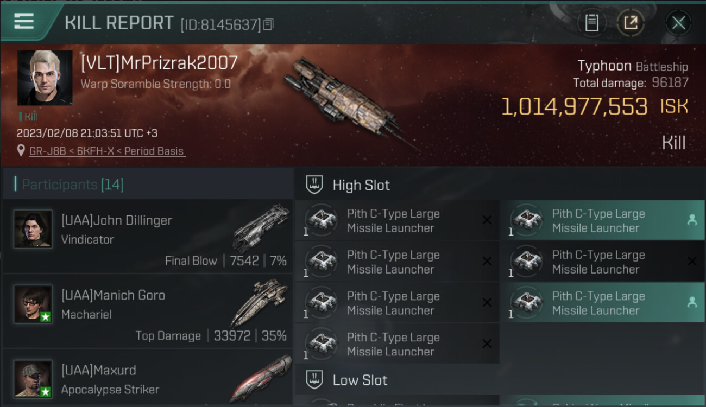The width and height of the screenshot is (706, 407).
Task: Click the Low Slot shield icon
Action: click(314, 379)
